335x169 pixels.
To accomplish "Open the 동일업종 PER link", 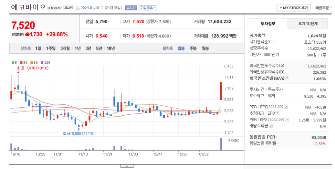I will point(263,137).
